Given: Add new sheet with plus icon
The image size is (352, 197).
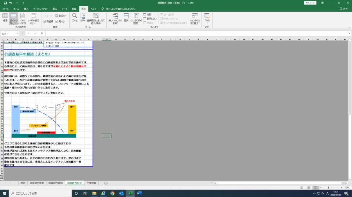Looking at the screenshot, I should point(106,183).
